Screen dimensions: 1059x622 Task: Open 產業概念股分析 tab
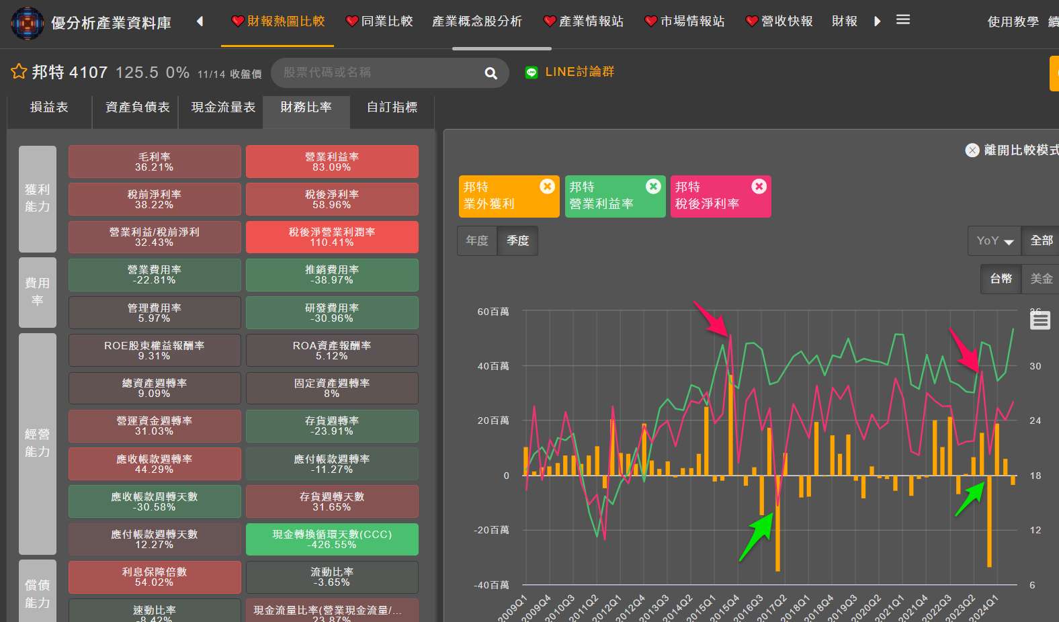(x=477, y=21)
